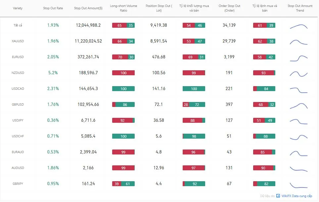Click the Position Stop Out (Lot) header
The height and width of the screenshot is (202, 319).
159,8
